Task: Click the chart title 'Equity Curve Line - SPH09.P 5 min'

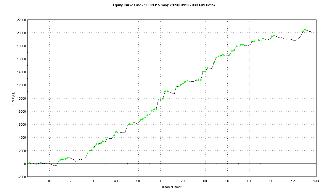Action: point(139,5)
